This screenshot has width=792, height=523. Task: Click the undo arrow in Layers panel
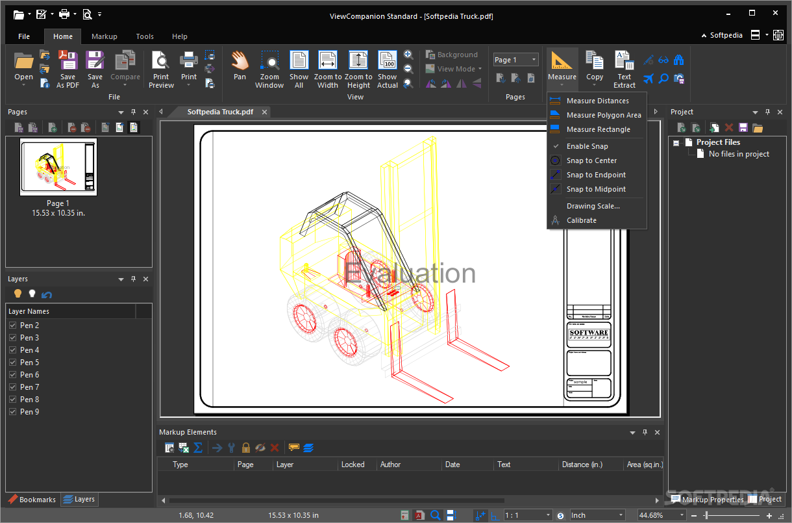47,294
